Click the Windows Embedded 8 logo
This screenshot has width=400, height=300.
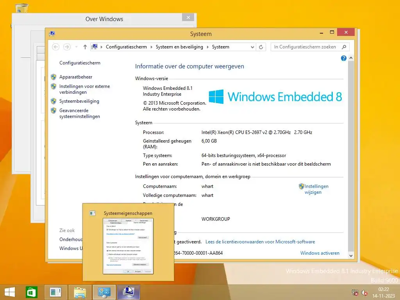275,97
